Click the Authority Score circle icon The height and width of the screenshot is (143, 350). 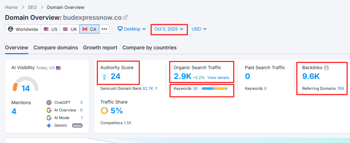[105, 76]
